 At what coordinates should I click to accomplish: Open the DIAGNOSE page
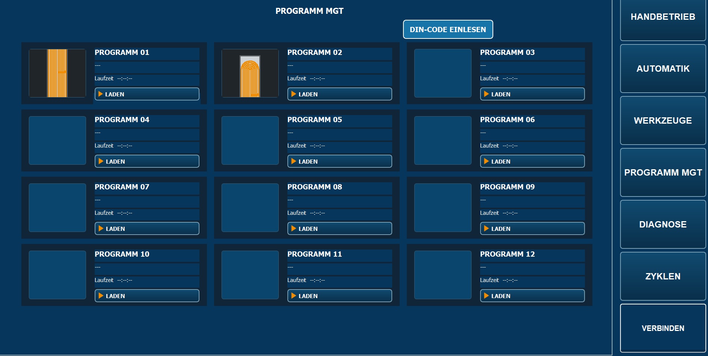tap(663, 225)
